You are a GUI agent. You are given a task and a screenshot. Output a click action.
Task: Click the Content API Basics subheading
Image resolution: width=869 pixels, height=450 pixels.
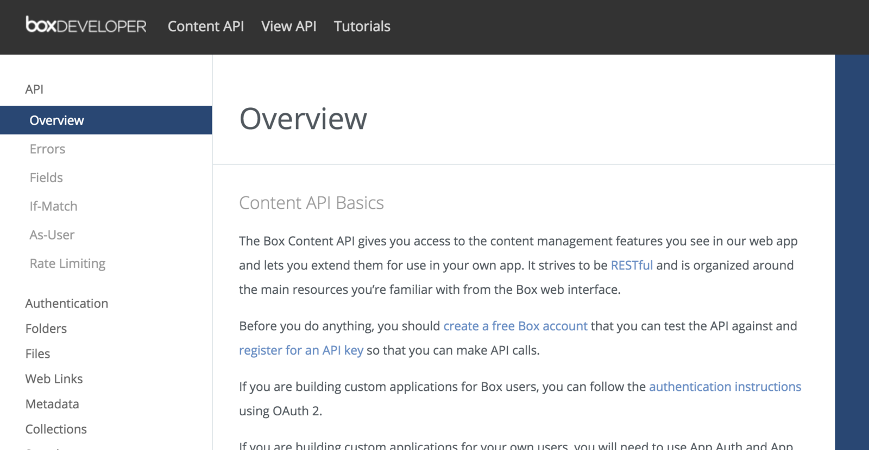[x=311, y=203]
